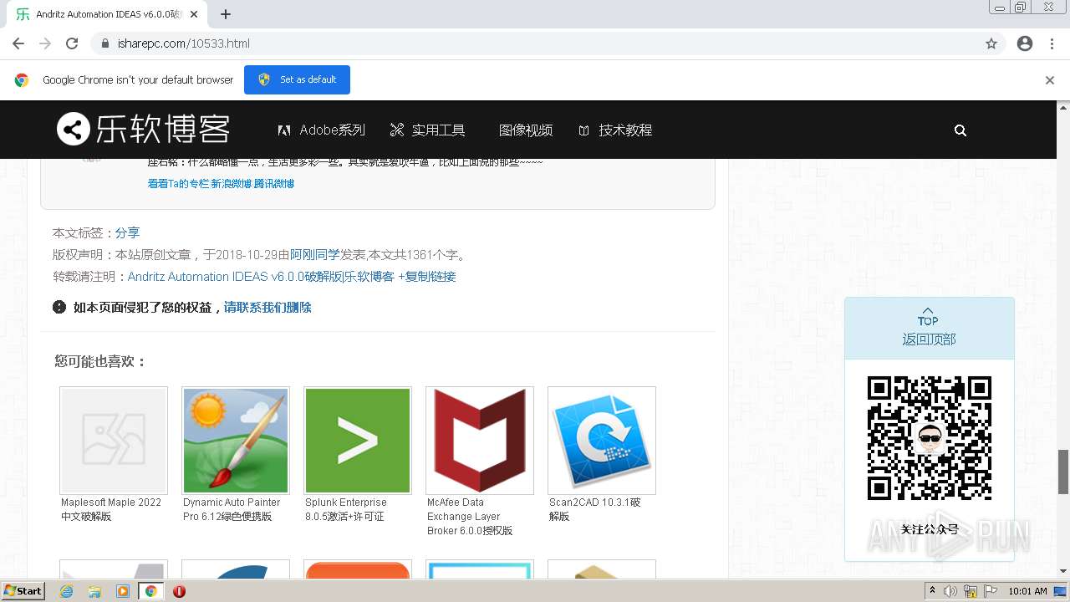Open the 新浪微博 link
1070x602 pixels.
tap(231, 184)
